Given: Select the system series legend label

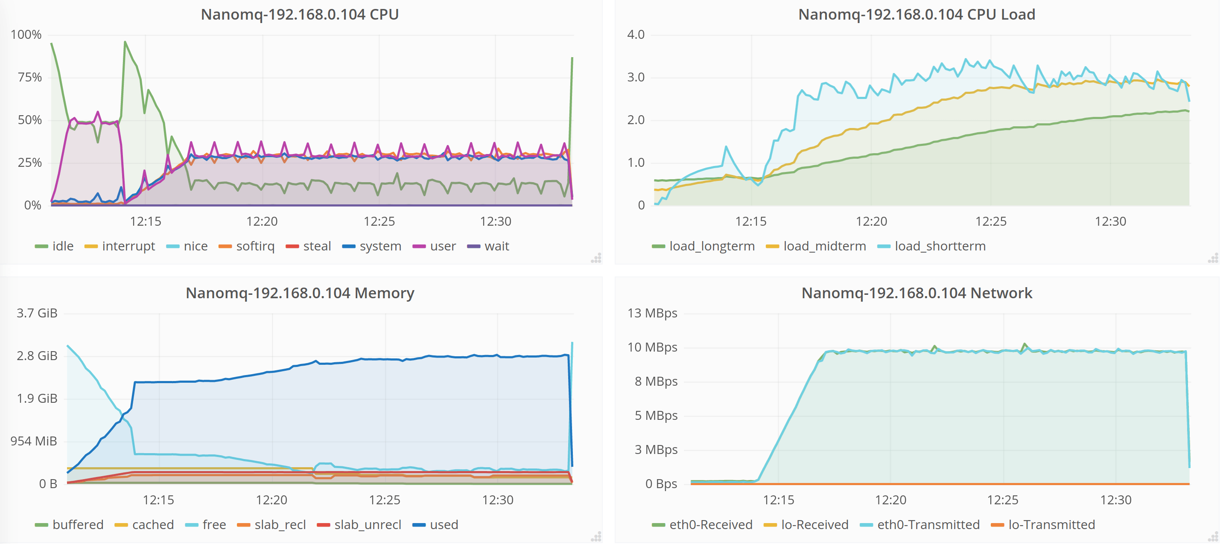Looking at the screenshot, I should [380, 246].
